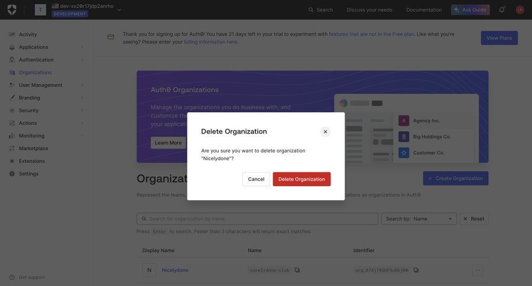Click the Actions sidebar icon
Viewport: 532px width, 286px height.
click(12, 123)
